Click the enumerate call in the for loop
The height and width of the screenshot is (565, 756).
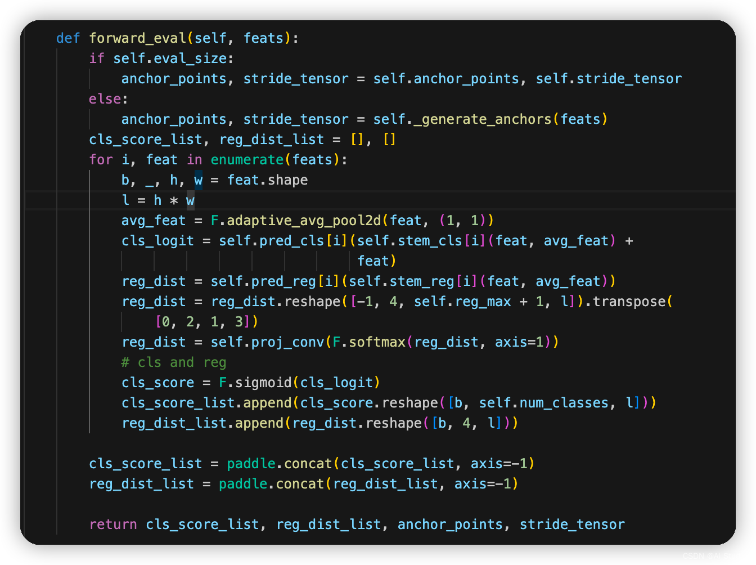[247, 160]
